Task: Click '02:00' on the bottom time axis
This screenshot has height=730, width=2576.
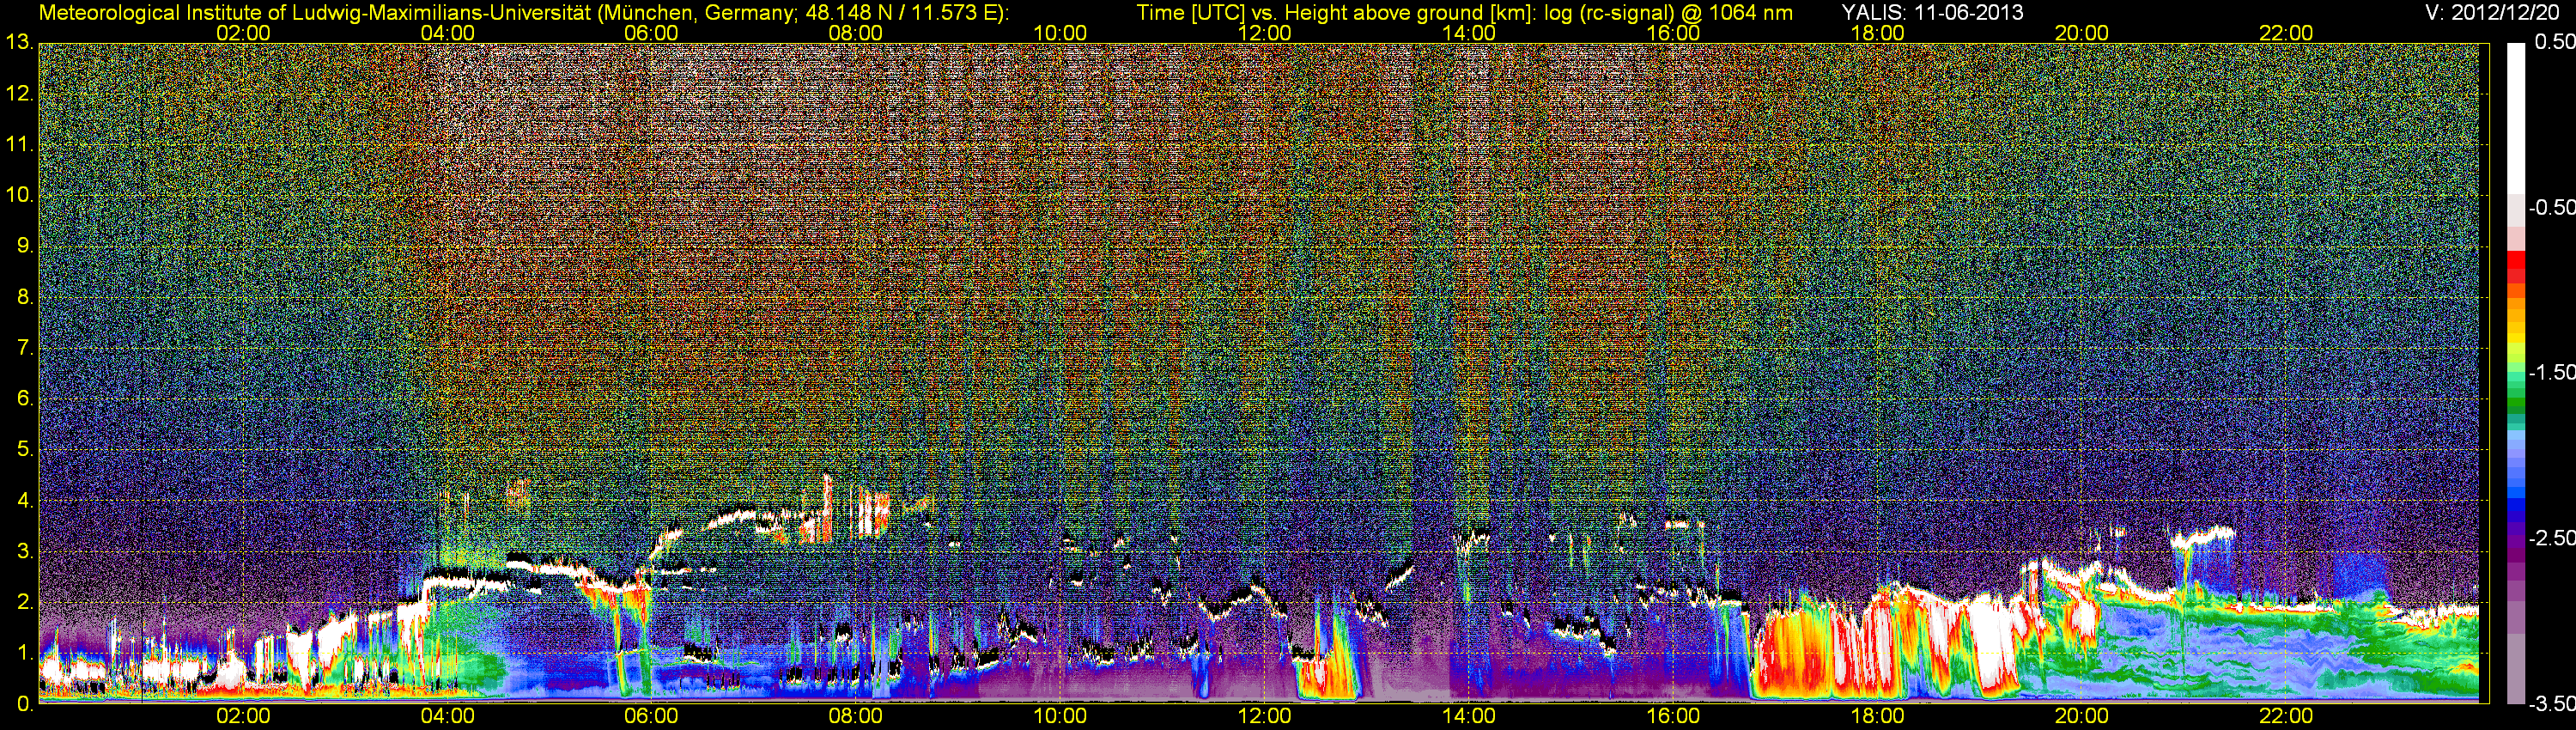Action: point(243,716)
